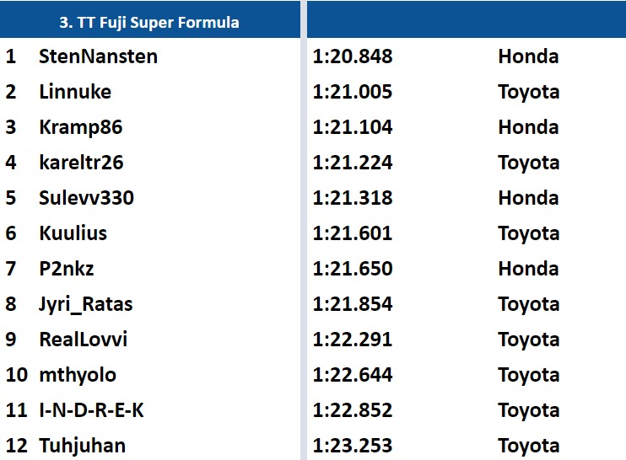Select Linnuke in the second row

(75, 92)
